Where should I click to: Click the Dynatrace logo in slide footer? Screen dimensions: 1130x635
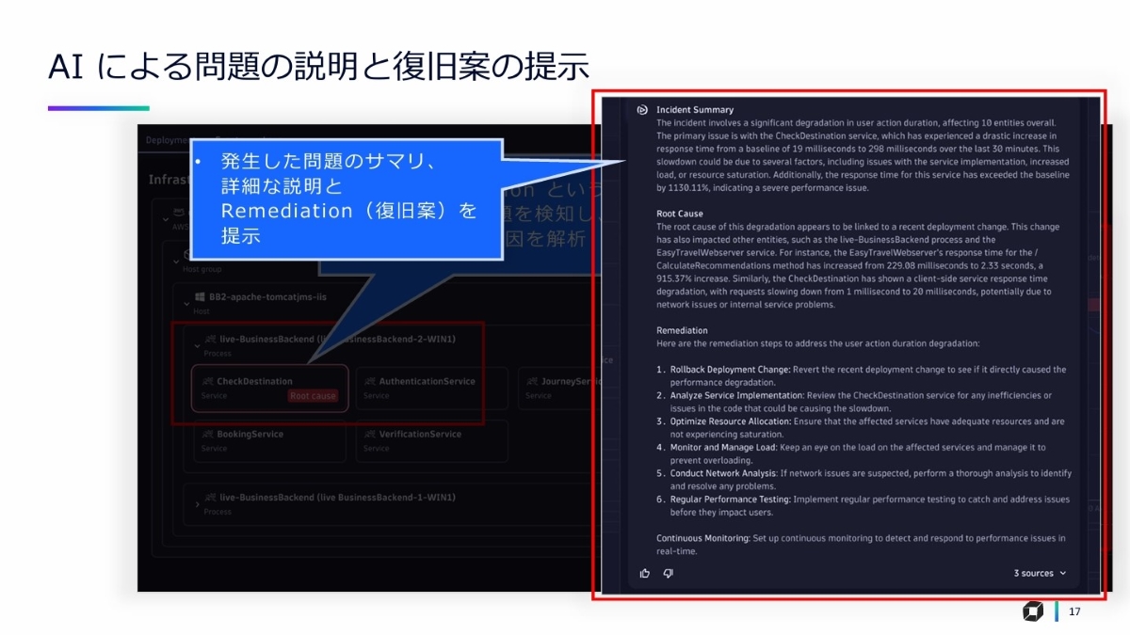click(x=1032, y=611)
